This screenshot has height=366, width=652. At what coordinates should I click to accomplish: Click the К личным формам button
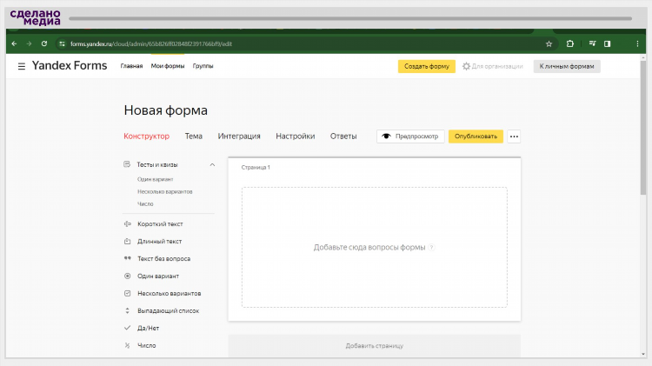click(567, 66)
